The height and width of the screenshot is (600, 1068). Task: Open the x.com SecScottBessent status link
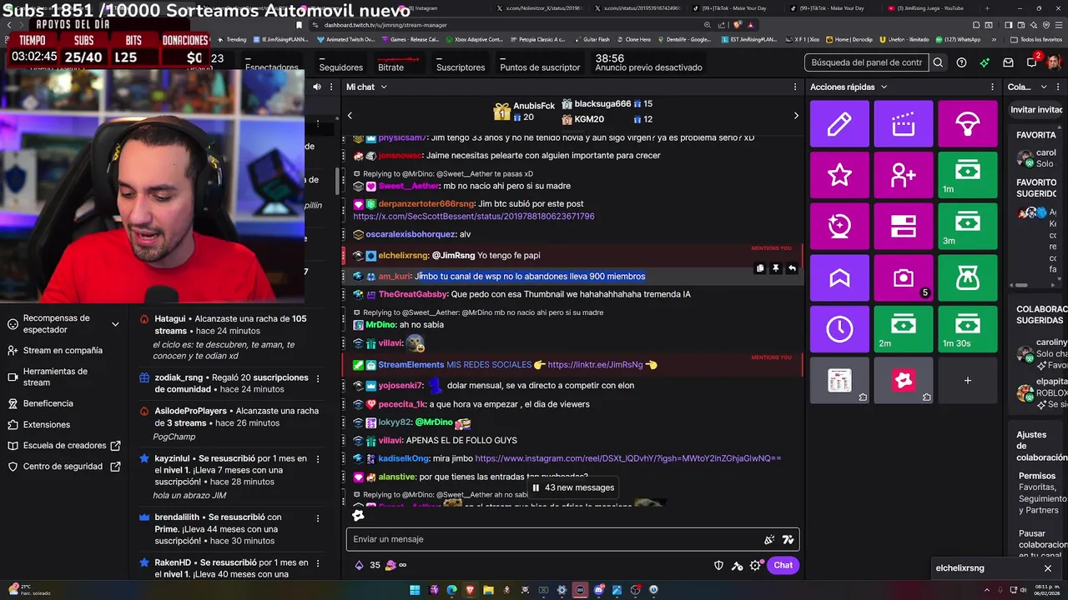tap(473, 217)
